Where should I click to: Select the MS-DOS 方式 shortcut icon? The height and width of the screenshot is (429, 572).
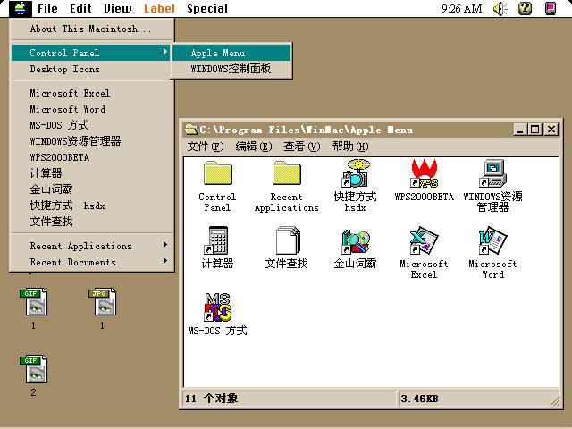pyautogui.click(x=217, y=307)
